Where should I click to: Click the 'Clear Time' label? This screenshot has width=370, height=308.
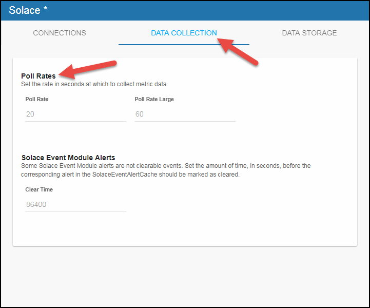39,189
